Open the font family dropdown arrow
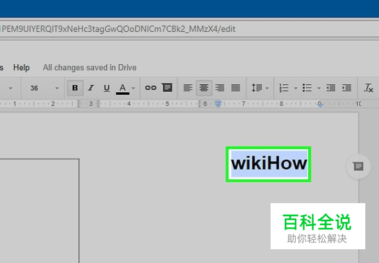 10,88
